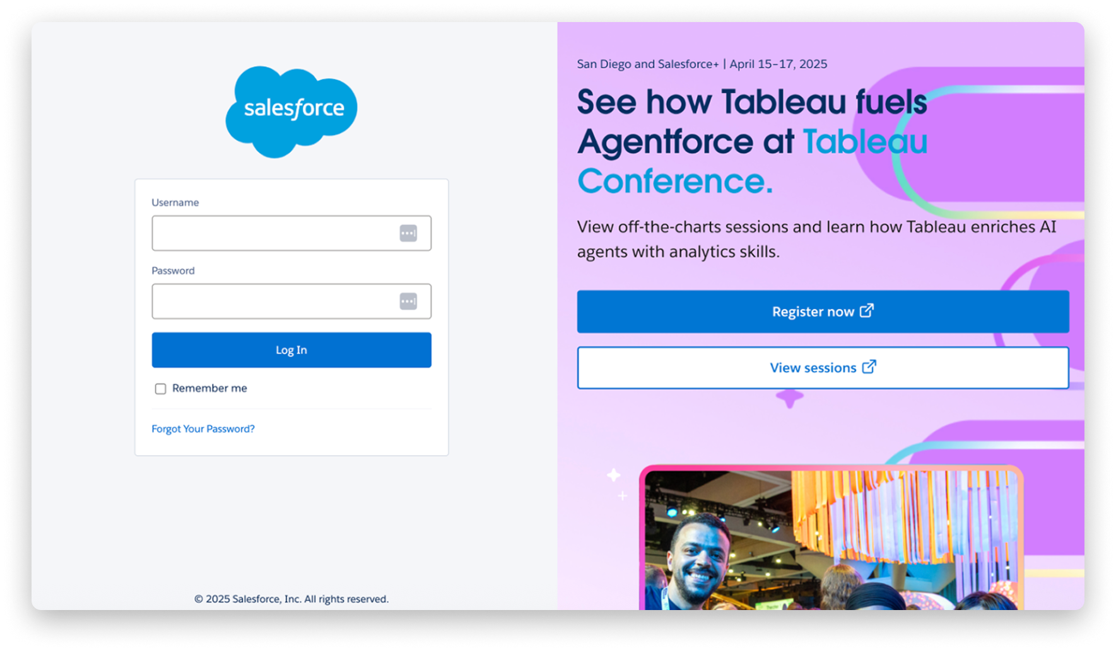Click the Username field label
Image resolution: width=1116 pixels, height=651 pixels.
pyautogui.click(x=175, y=202)
